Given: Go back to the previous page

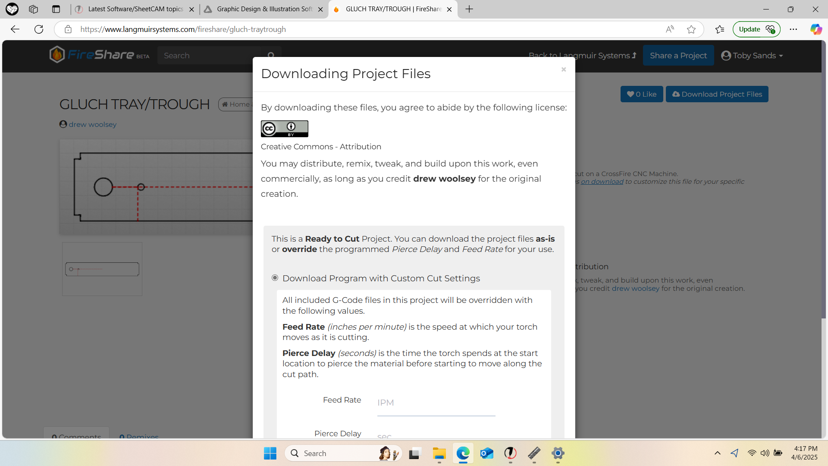Looking at the screenshot, I should 15,29.
